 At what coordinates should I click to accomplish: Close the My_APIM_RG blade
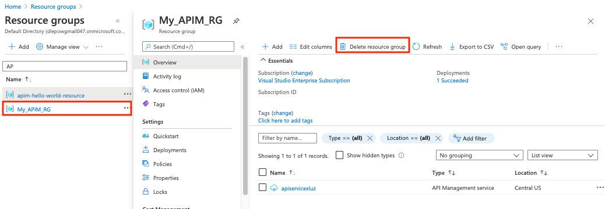pos(590,21)
